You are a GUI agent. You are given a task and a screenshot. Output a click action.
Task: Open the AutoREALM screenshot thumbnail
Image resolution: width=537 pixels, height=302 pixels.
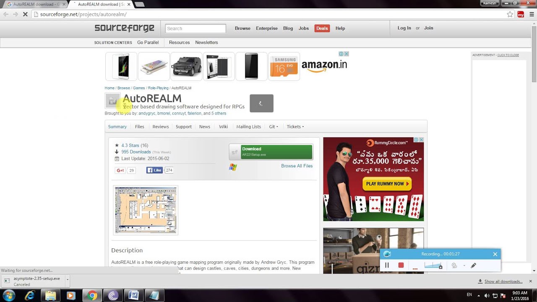click(x=146, y=210)
